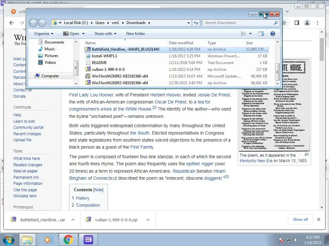The width and height of the screenshot is (329, 246).
Task: Expand Explorer recent pages dropdown arrow
Action: (x=49, y=23)
